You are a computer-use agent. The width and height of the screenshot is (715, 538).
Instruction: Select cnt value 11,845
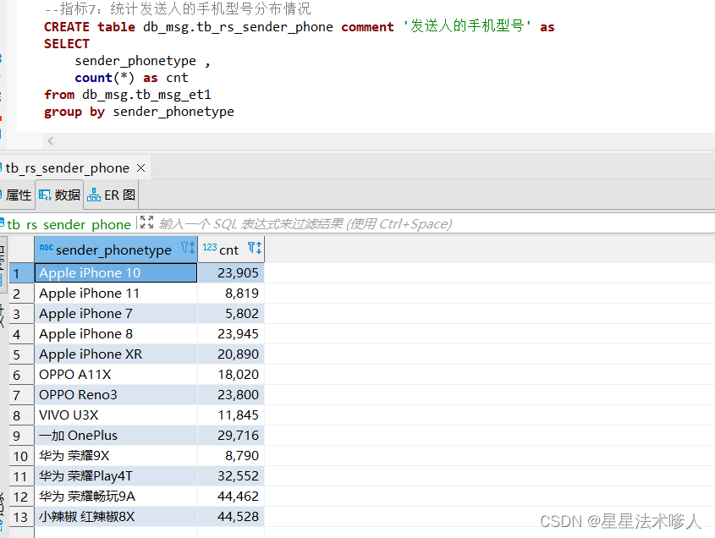coord(231,415)
